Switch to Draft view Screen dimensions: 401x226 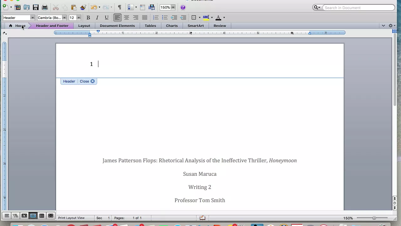pyautogui.click(x=7, y=216)
